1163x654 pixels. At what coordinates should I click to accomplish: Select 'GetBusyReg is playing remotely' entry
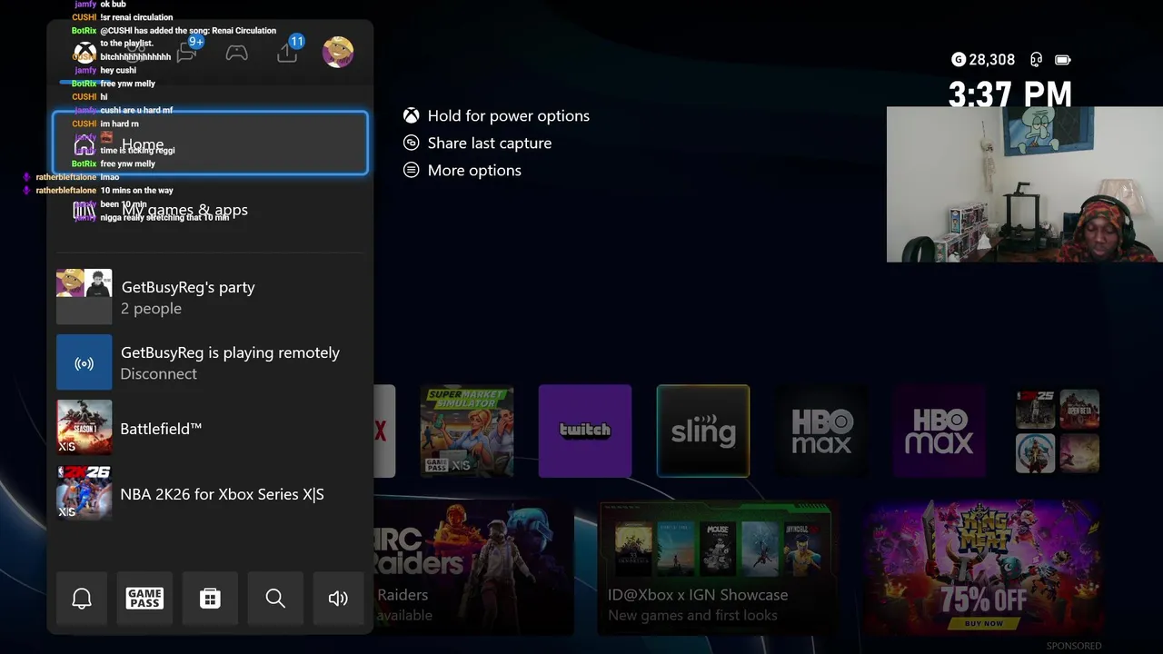(x=210, y=362)
